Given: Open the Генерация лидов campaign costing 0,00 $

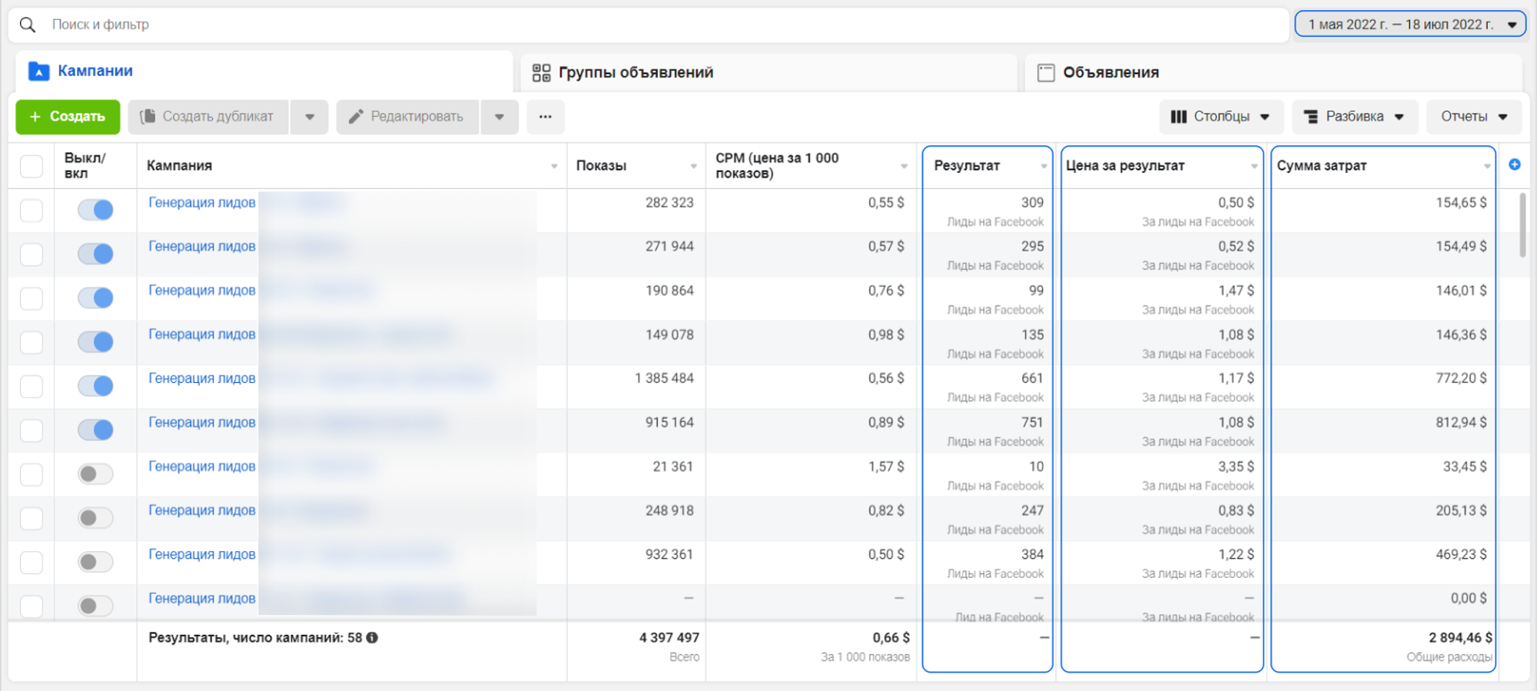Looking at the screenshot, I should [202, 598].
